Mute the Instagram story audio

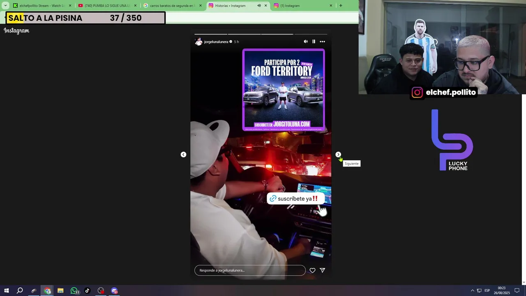[x=305, y=42]
